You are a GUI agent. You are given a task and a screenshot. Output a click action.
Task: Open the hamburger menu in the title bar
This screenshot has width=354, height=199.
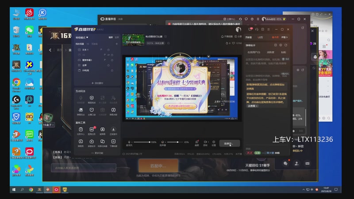(269, 29)
